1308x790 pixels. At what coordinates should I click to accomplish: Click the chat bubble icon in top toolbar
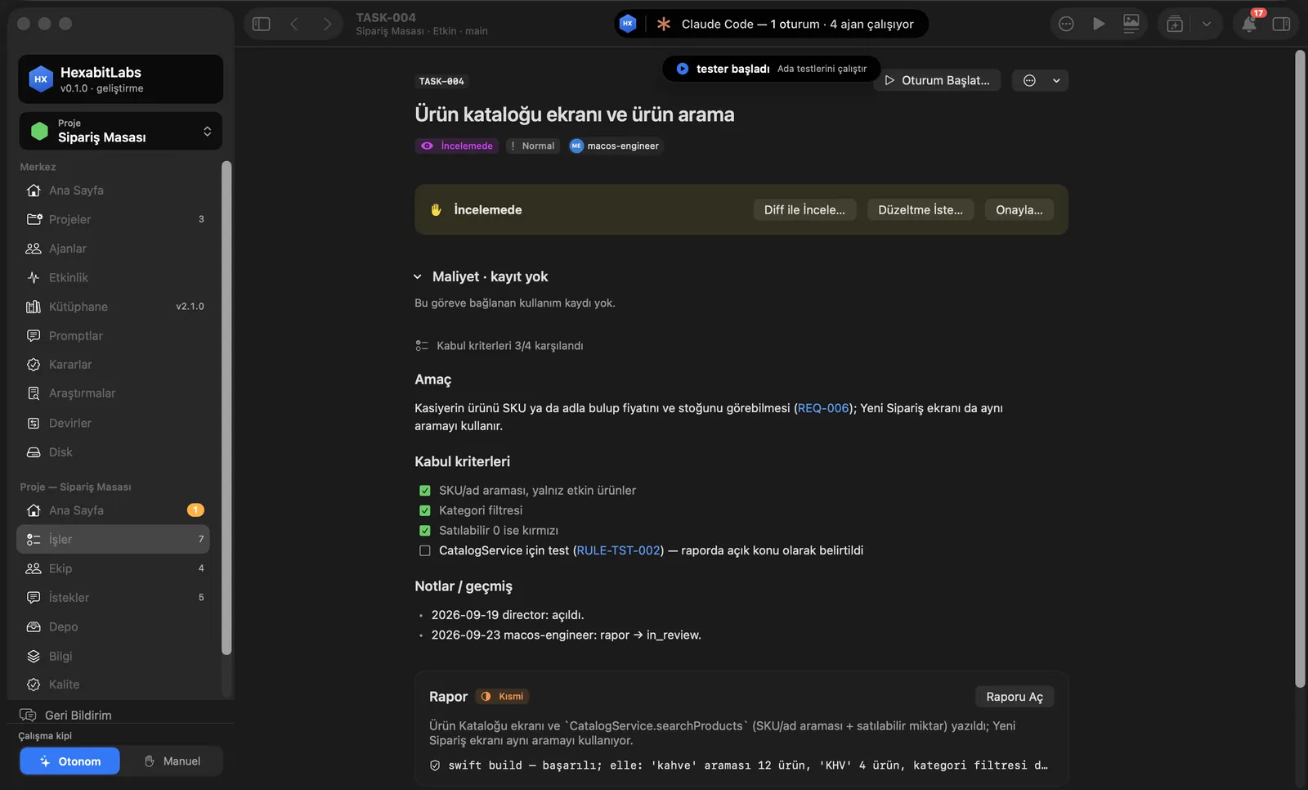1066,24
